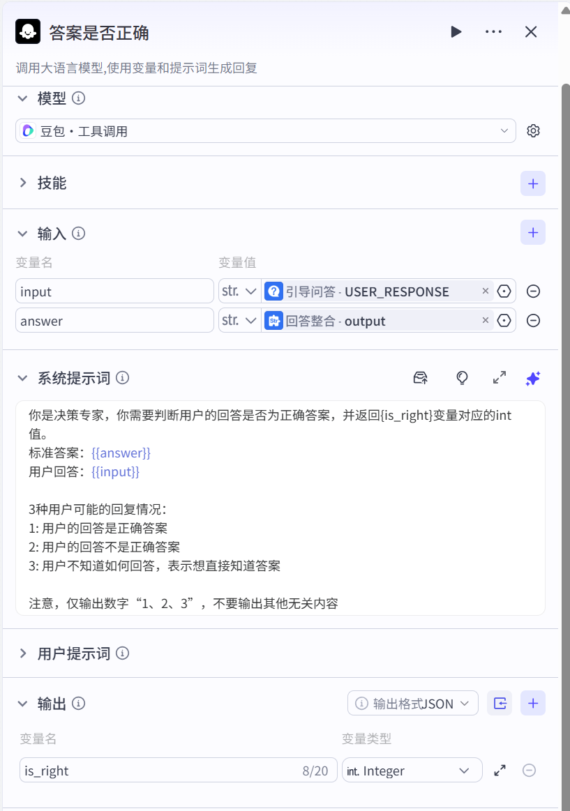Remove the answer variable row
This screenshot has width=570, height=811.
(533, 321)
